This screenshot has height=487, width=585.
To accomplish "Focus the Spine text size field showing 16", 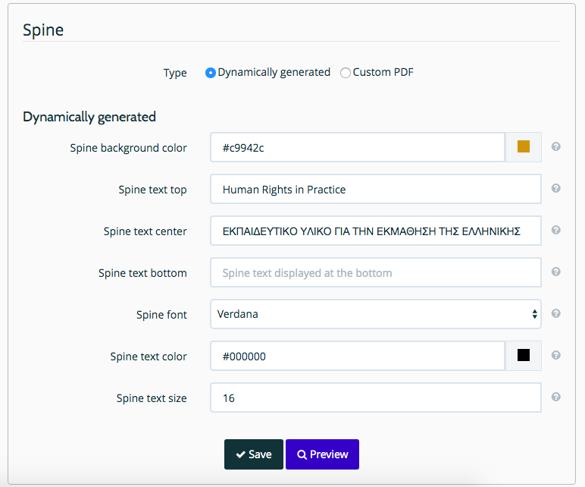I will click(376, 397).
